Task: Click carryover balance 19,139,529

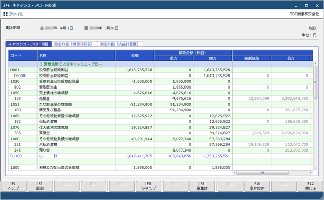Action: click(258, 144)
